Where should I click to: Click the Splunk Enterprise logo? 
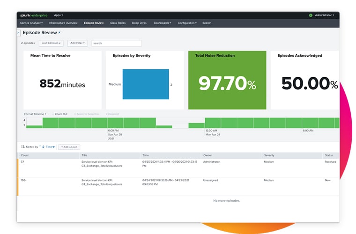tap(33, 15)
